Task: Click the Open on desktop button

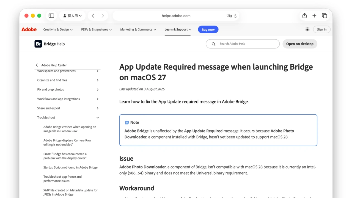Action: point(300,44)
